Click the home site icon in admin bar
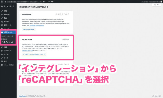Image resolution: width=163 pixels, height=98 pixels. [x=5, y=2]
